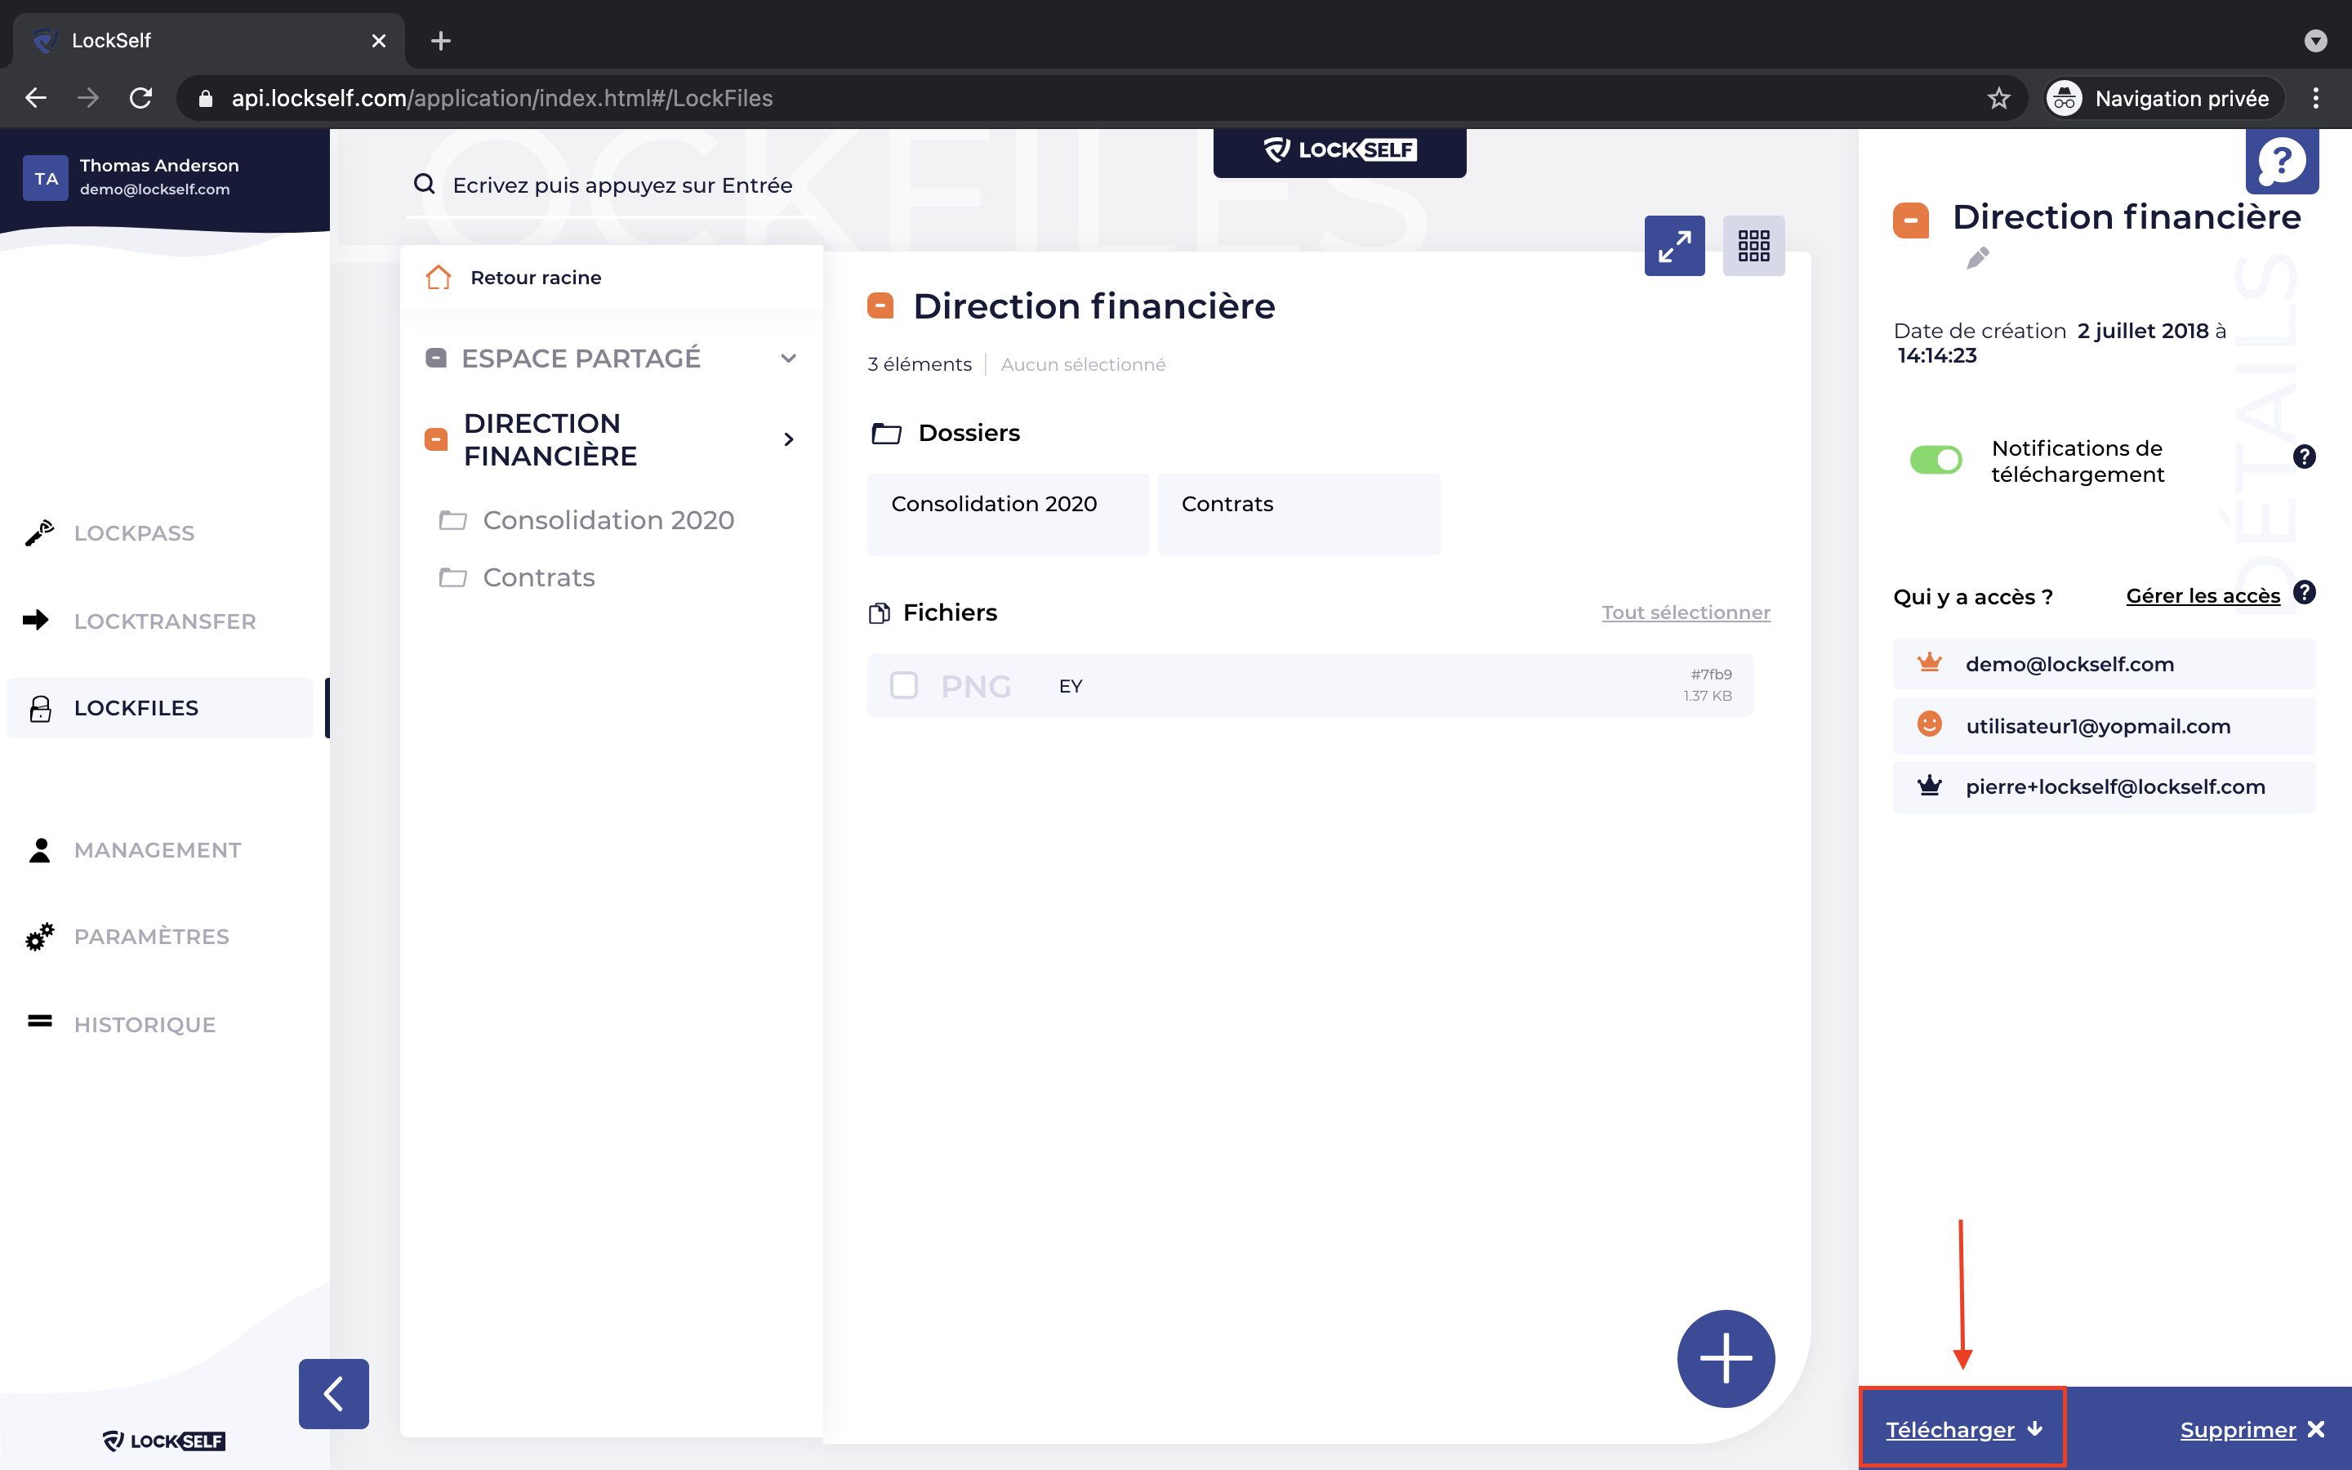Close the LockSelf browser tab

tap(379, 41)
